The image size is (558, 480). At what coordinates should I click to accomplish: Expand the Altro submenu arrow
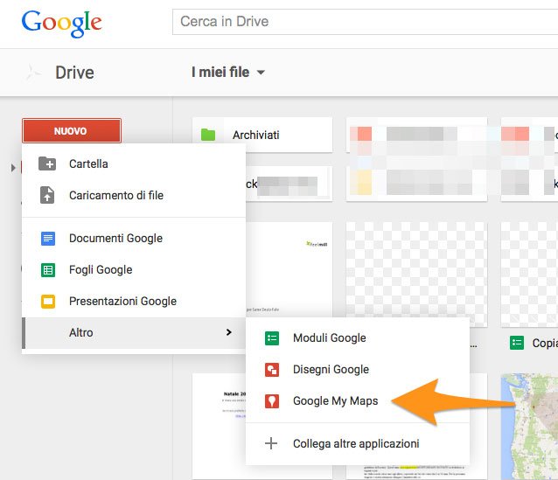229,332
